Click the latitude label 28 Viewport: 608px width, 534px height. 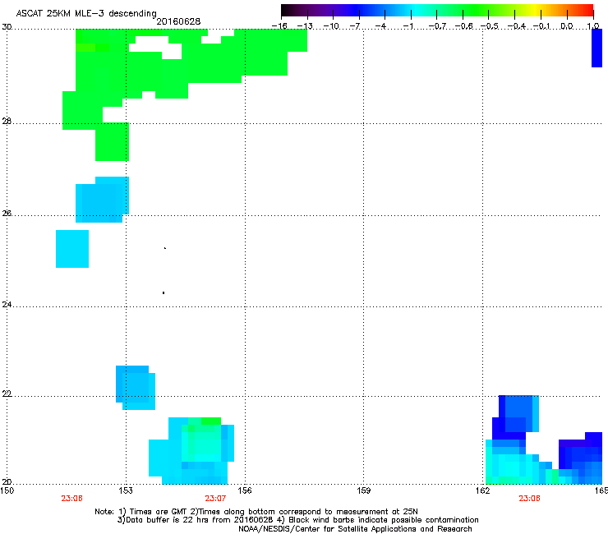point(7,122)
